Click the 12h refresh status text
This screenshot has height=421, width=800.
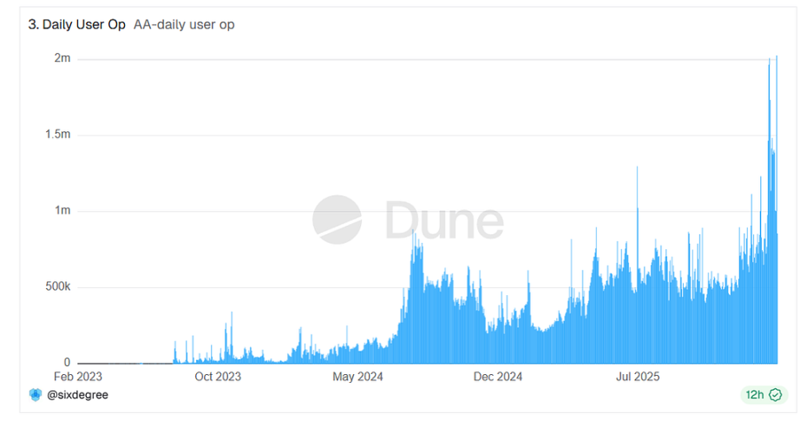[x=755, y=395]
